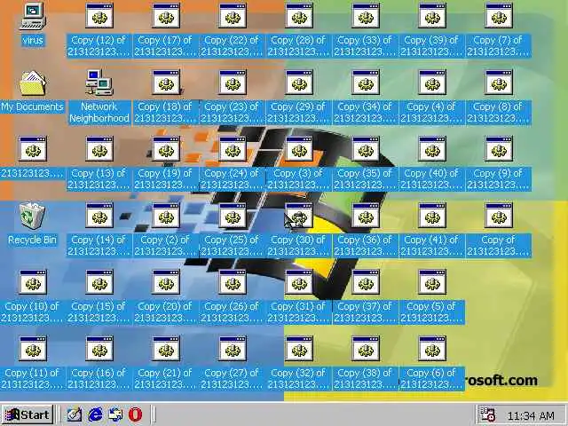Select the Copy (5) of 213123123 icon
This screenshot has height=426, width=568.
pos(432,282)
